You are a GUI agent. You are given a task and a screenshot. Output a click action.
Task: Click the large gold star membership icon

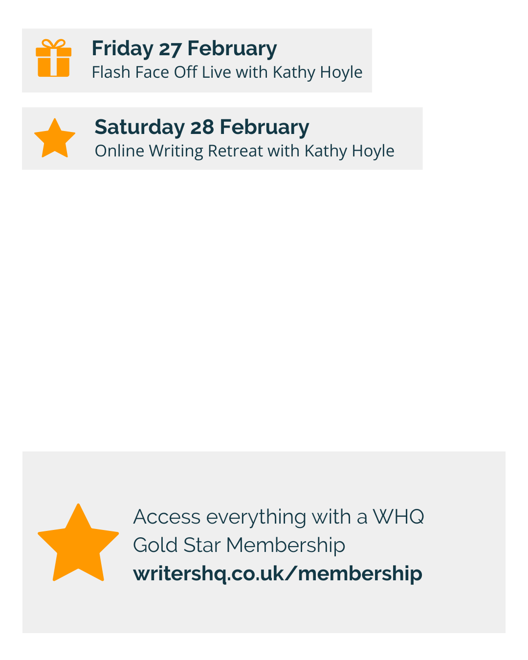(78, 544)
